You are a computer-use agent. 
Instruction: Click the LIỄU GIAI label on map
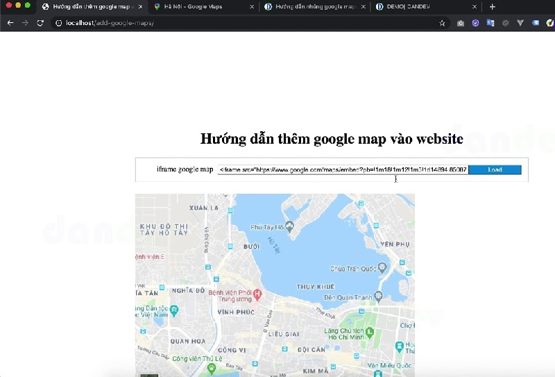[x=284, y=334]
